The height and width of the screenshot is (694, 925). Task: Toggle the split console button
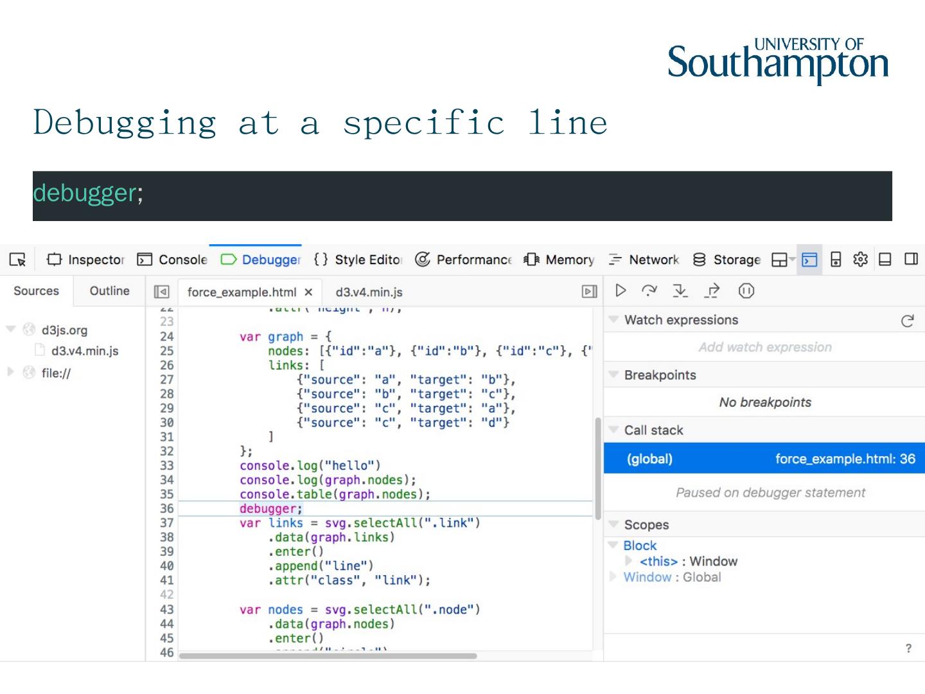tap(809, 260)
